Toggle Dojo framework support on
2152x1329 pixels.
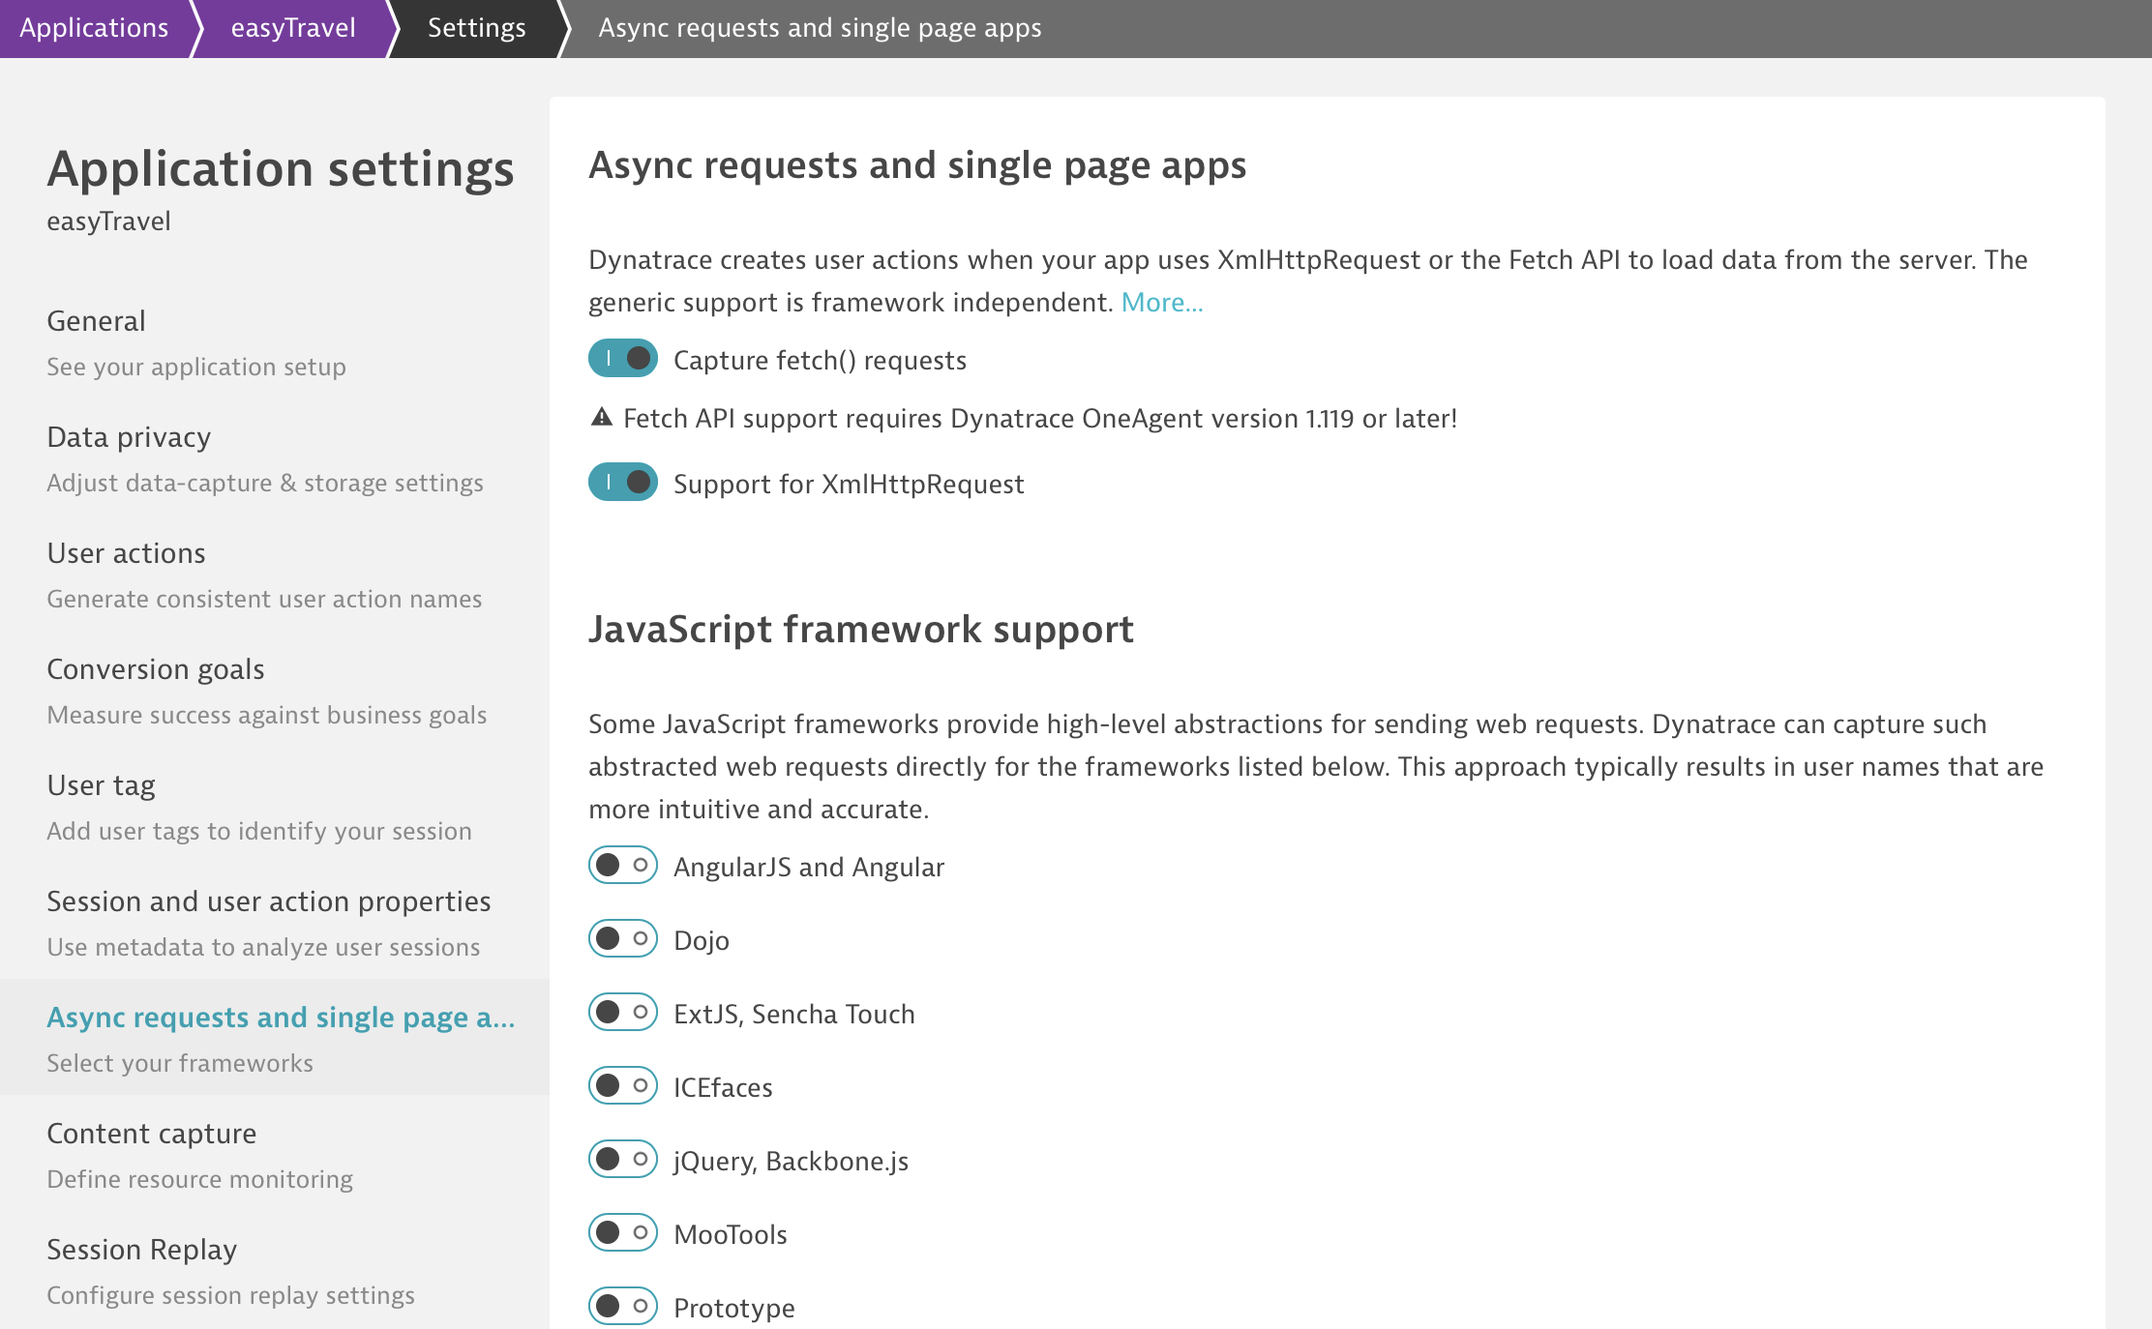[x=623, y=939]
